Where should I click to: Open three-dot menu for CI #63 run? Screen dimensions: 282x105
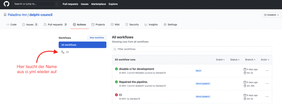[x=267, y=96]
